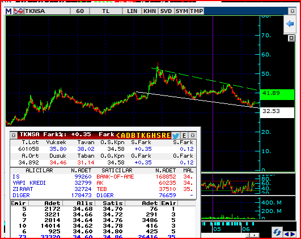Select the ZIRAAT buyer row
Viewport: 301px width, 239px height.
point(52,189)
